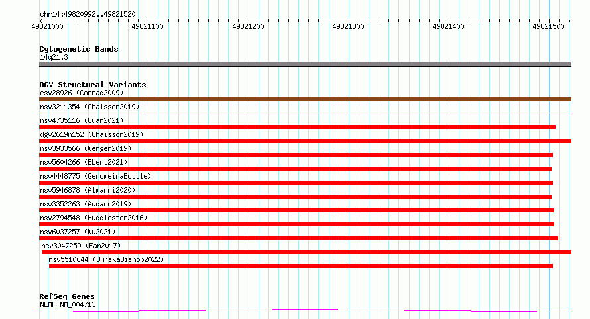
Task: Click the nsv3352263 (Audano2019) label
Action: (86, 204)
